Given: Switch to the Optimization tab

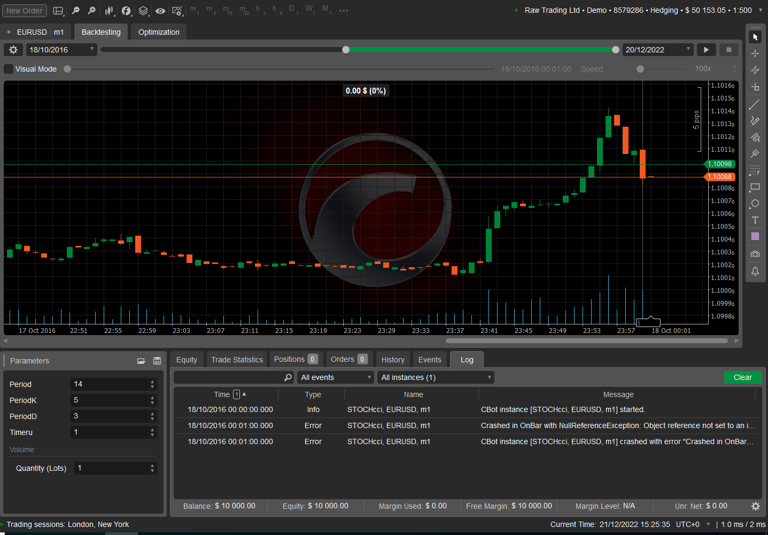Looking at the screenshot, I should point(159,32).
